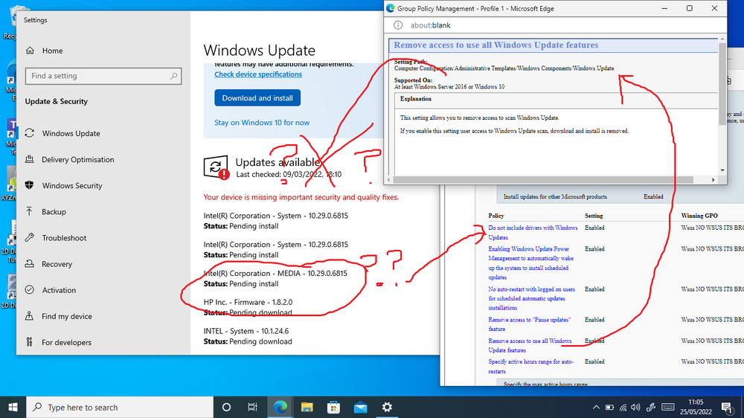Image resolution: width=744 pixels, height=418 pixels.
Task: Click the Find my device person icon
Action: tap(30, 315)
